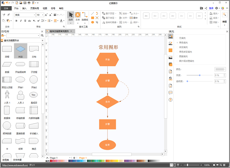Switch to the 符号 ribbon tab
This screenshot has width=230, height=168.
[x=53, y=8]
